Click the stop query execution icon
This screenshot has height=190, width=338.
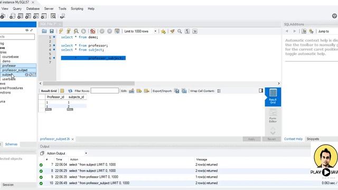pos(83,31)
